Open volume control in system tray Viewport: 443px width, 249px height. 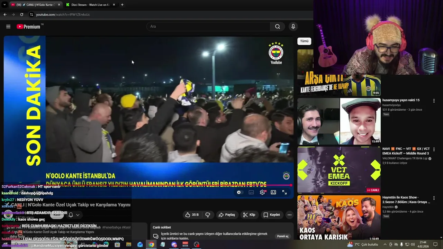click(413, 245)
